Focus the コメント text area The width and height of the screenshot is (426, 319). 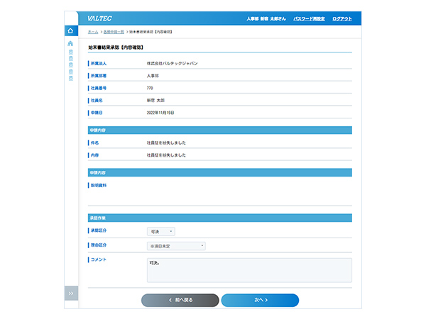pos(248,270)
